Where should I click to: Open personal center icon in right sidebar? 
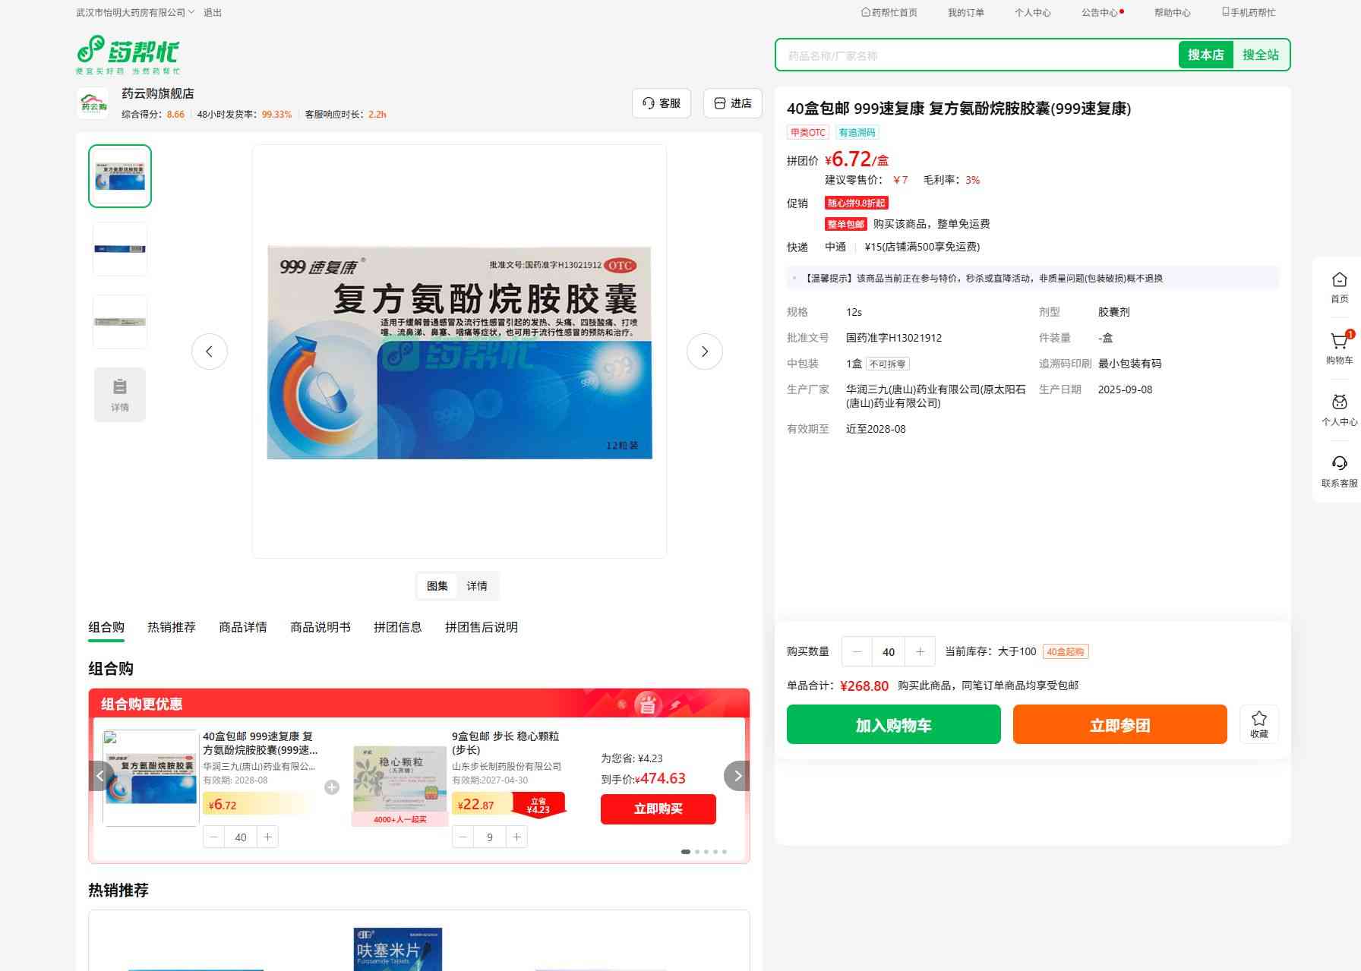[1339, 403]
